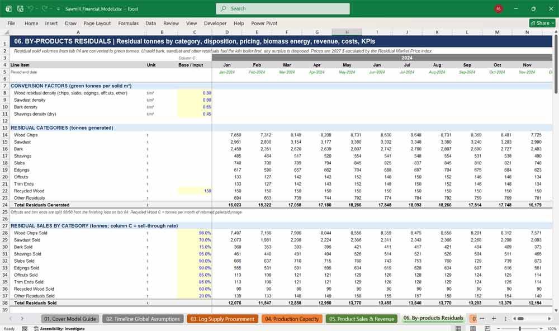Viewport: 559px width, 331px height.
Task: Click the vertical scrollbar down arrow
Action: (556, 310)
